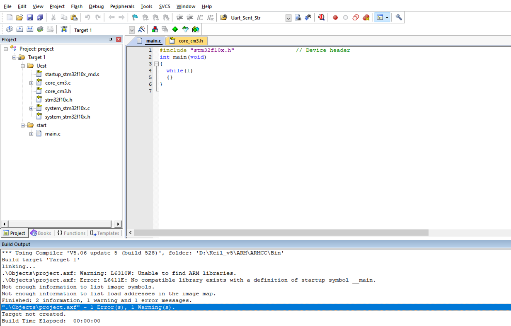Open Manage Project Items blocks icon

click(155, 30)
